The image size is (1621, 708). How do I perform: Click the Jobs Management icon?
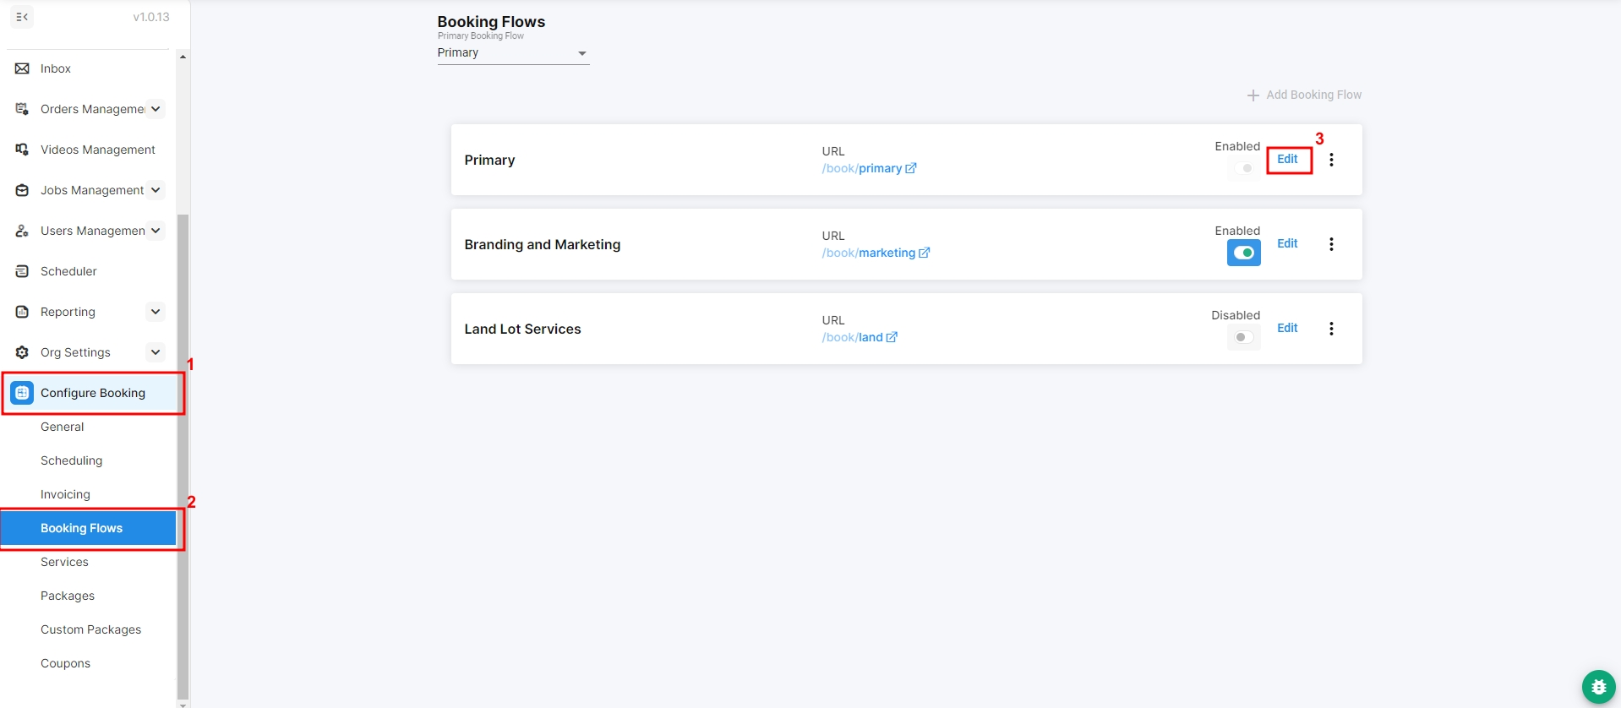click(22, 190)
